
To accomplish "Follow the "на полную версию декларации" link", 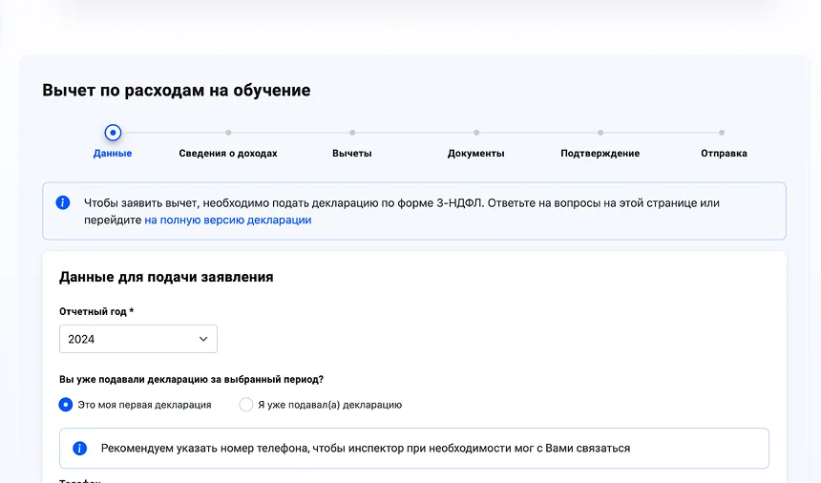I will click(x=228, y=220).
